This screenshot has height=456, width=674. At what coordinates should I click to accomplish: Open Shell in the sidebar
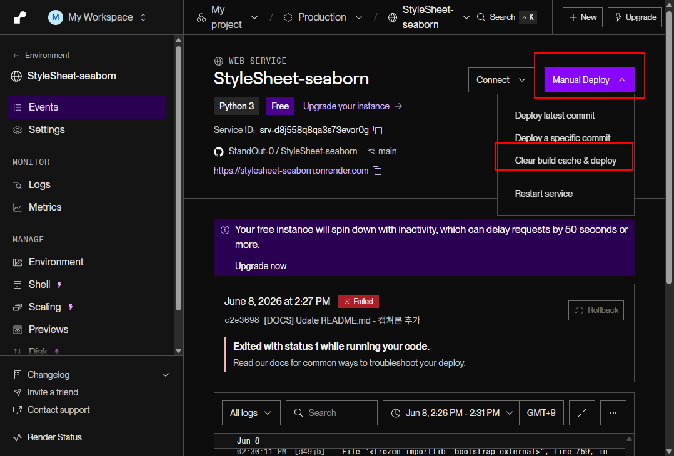point(39,284)
